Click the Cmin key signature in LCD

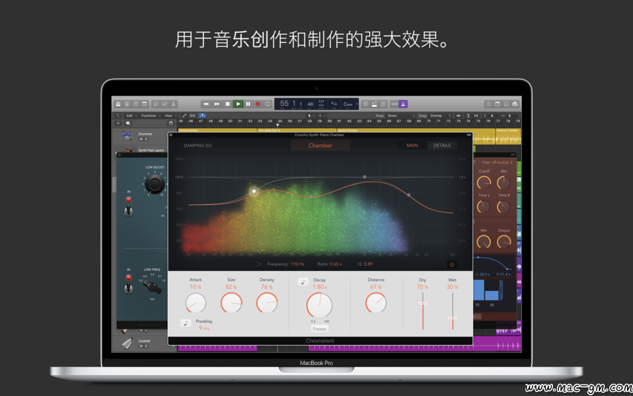pyautogui.click(x=348, y=104)
